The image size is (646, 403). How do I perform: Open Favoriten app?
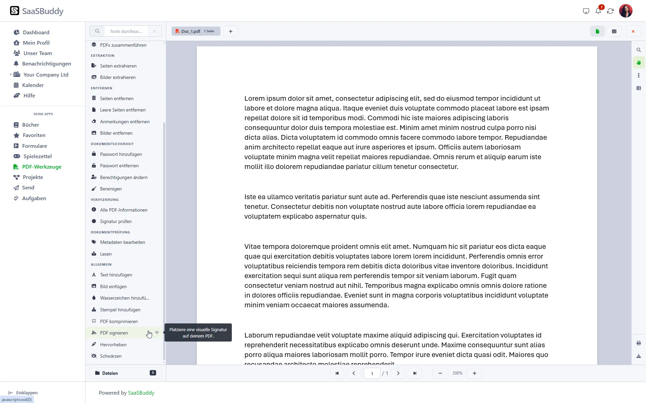tap(29, 135)
